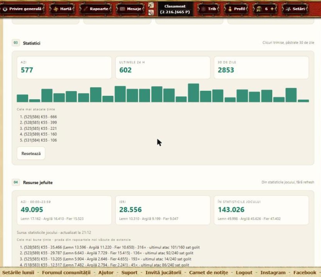321x277 pixels.
Task: Open Carnet de notițe notebook link
Action: (x=208, y=272)
